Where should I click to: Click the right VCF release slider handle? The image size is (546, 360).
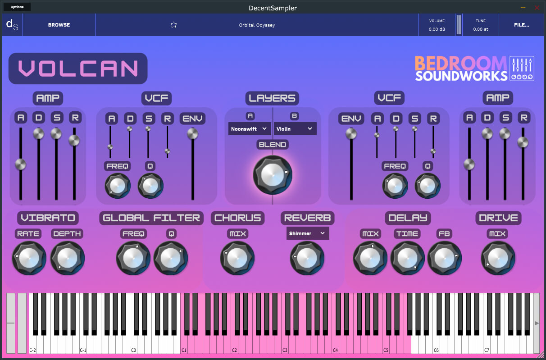tap(433, 151)
